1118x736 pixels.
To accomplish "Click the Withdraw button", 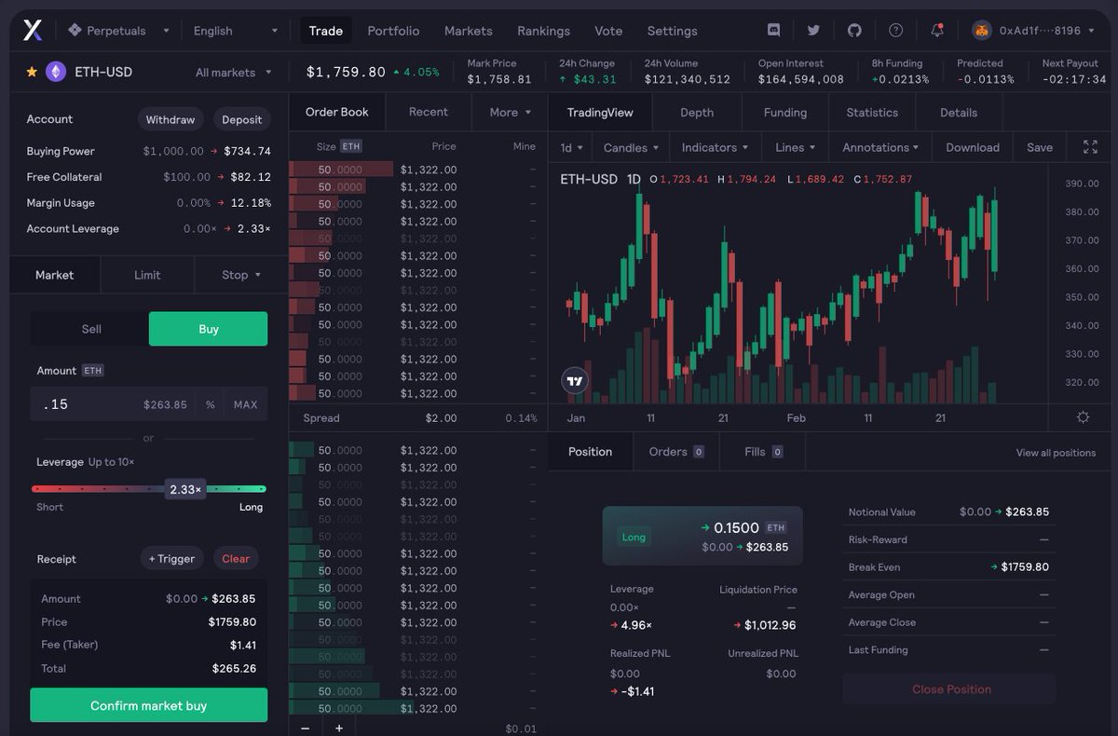I will coord(170,119).
